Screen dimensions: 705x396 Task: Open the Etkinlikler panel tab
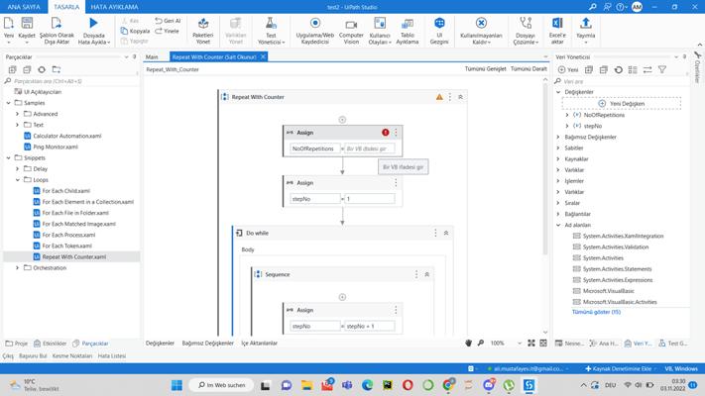pyautogui.click(x=50, y=344)
